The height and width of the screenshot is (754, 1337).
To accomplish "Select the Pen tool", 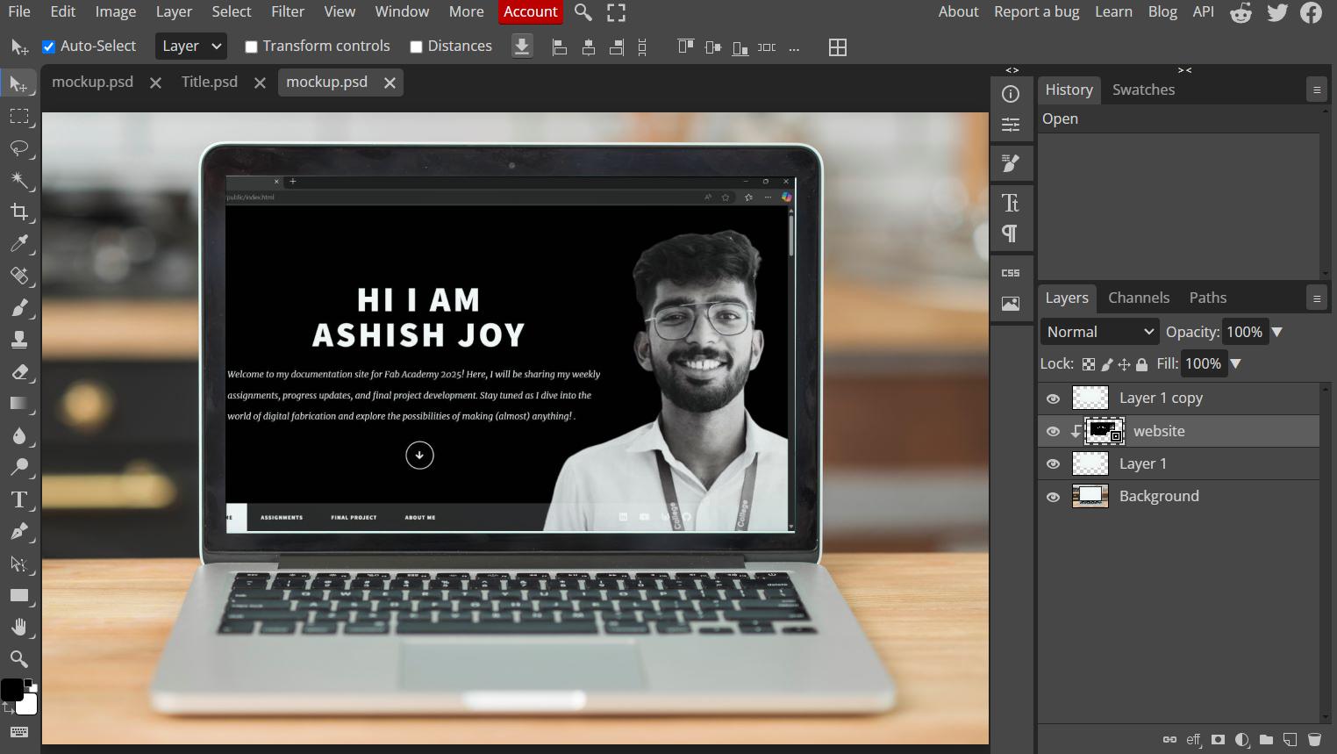I will pos(18,531).
